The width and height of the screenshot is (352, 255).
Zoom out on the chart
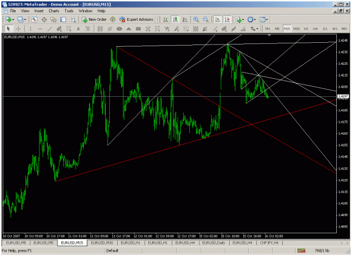tap(206, 20)
